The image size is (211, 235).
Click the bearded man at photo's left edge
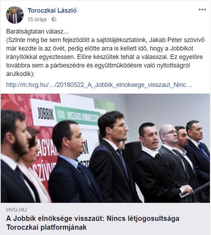tap(15, 156)
